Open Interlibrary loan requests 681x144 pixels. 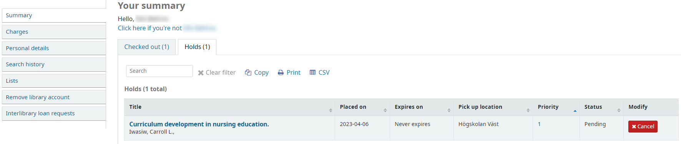pos(54,113)
